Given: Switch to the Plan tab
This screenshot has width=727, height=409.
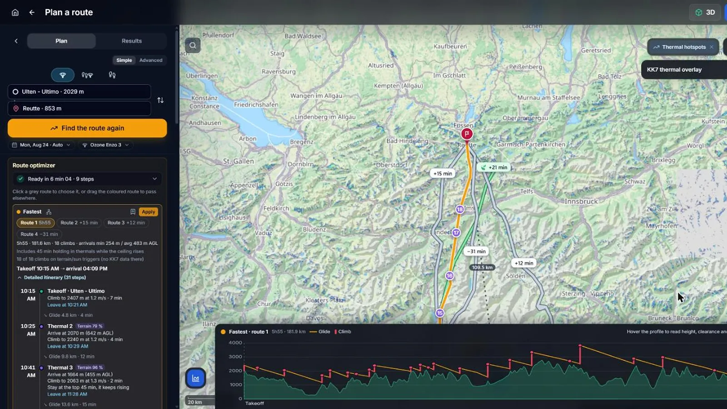Looking at the screenshot, I should pyautogui.click(x=61, y=41).
